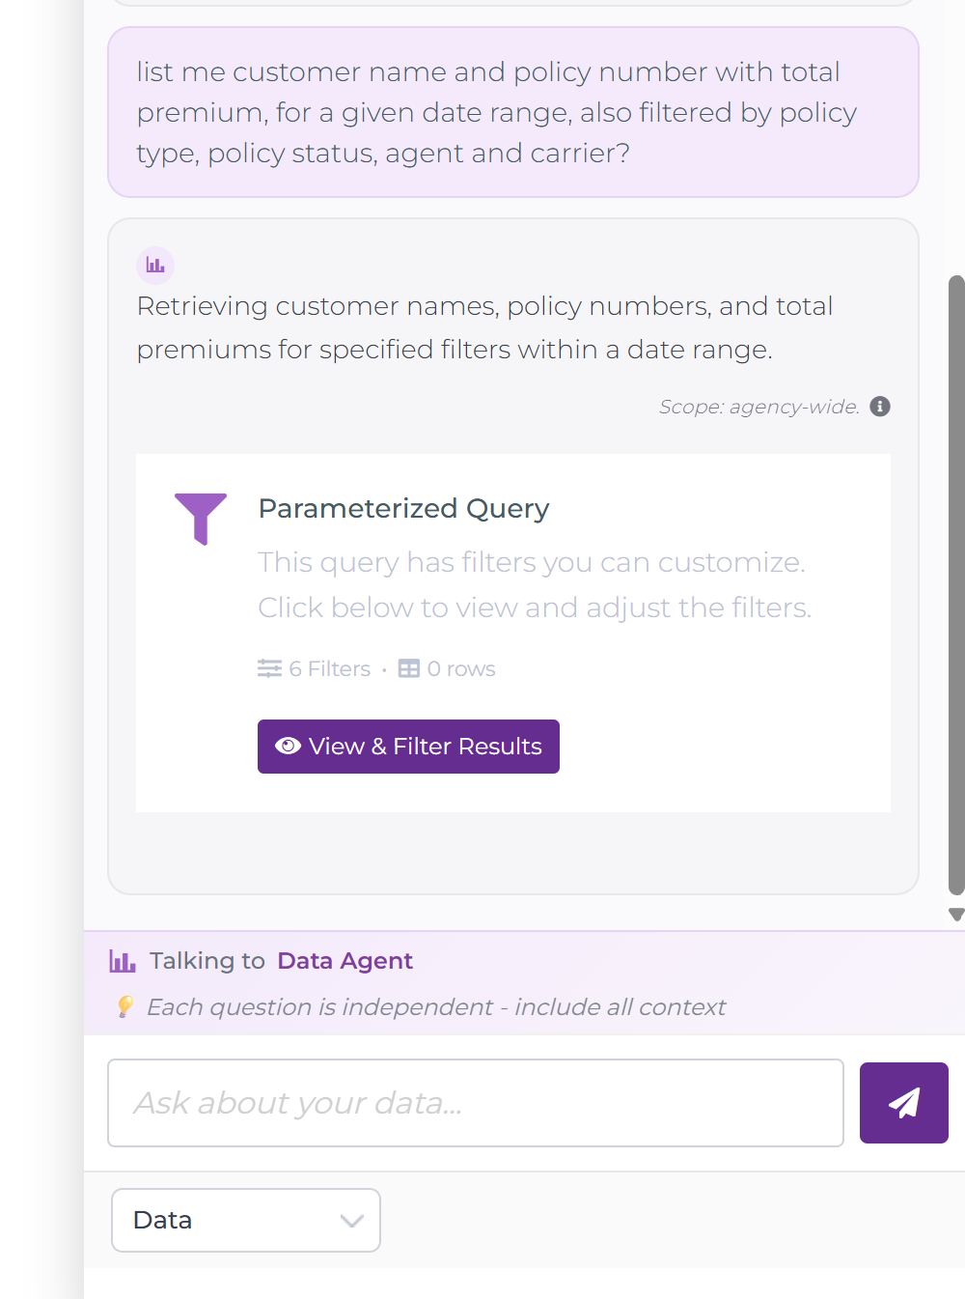Click the bar chart icon near Talking to
Viewport: 965px width, 1299px height.
123,960
